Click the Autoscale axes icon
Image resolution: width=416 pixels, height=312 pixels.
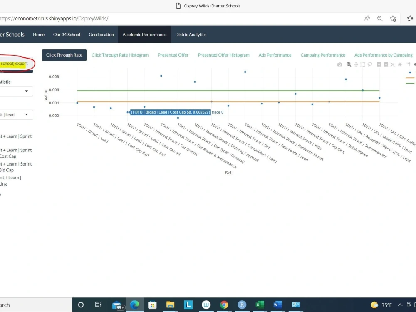click(393, 64)
